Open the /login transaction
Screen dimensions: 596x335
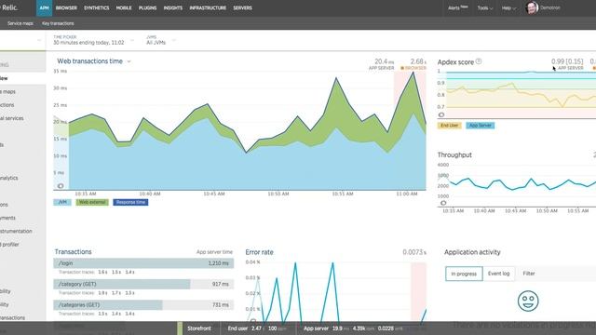pyautogui.click(x=143, y=263)
